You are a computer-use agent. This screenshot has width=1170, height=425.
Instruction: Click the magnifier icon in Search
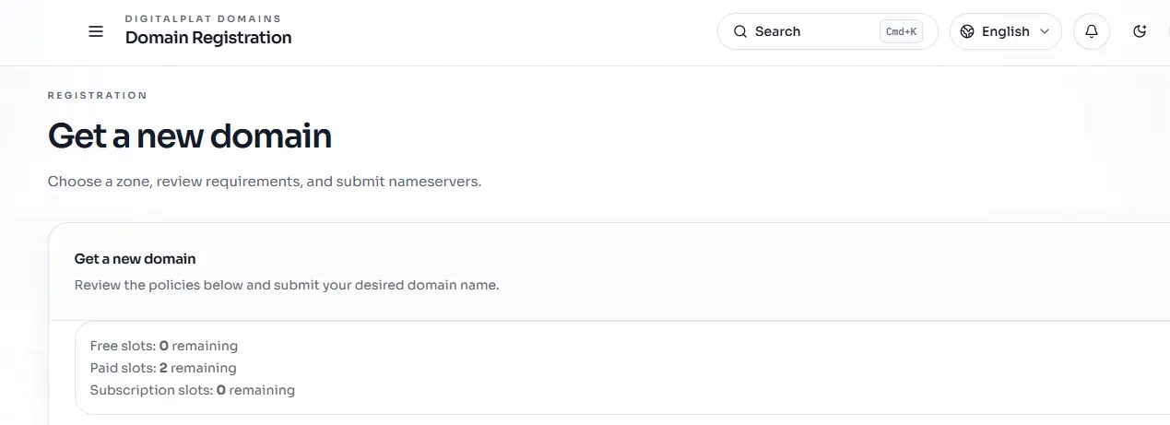[740, 31]
